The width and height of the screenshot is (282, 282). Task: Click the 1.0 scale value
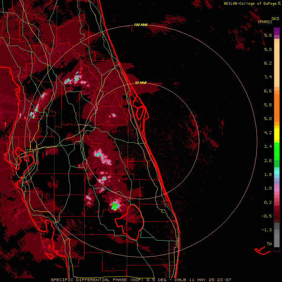(268, 188)
